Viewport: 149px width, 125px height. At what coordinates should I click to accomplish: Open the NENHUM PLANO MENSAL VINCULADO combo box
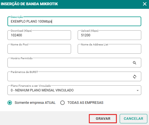(74, 90)
